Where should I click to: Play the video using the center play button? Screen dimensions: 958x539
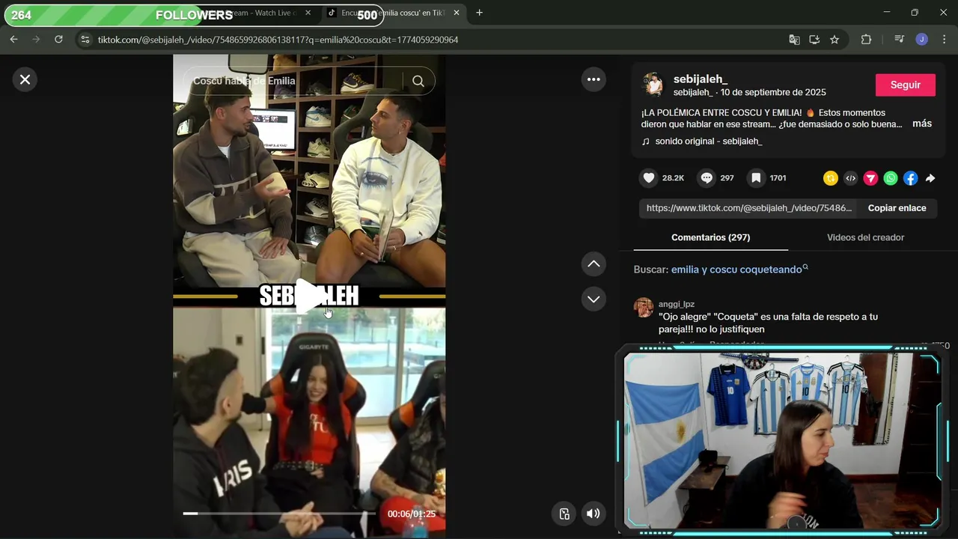(309, 296)
